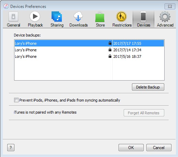
Task: Select the Restrictions parental icon
Action: click(122, 17)
